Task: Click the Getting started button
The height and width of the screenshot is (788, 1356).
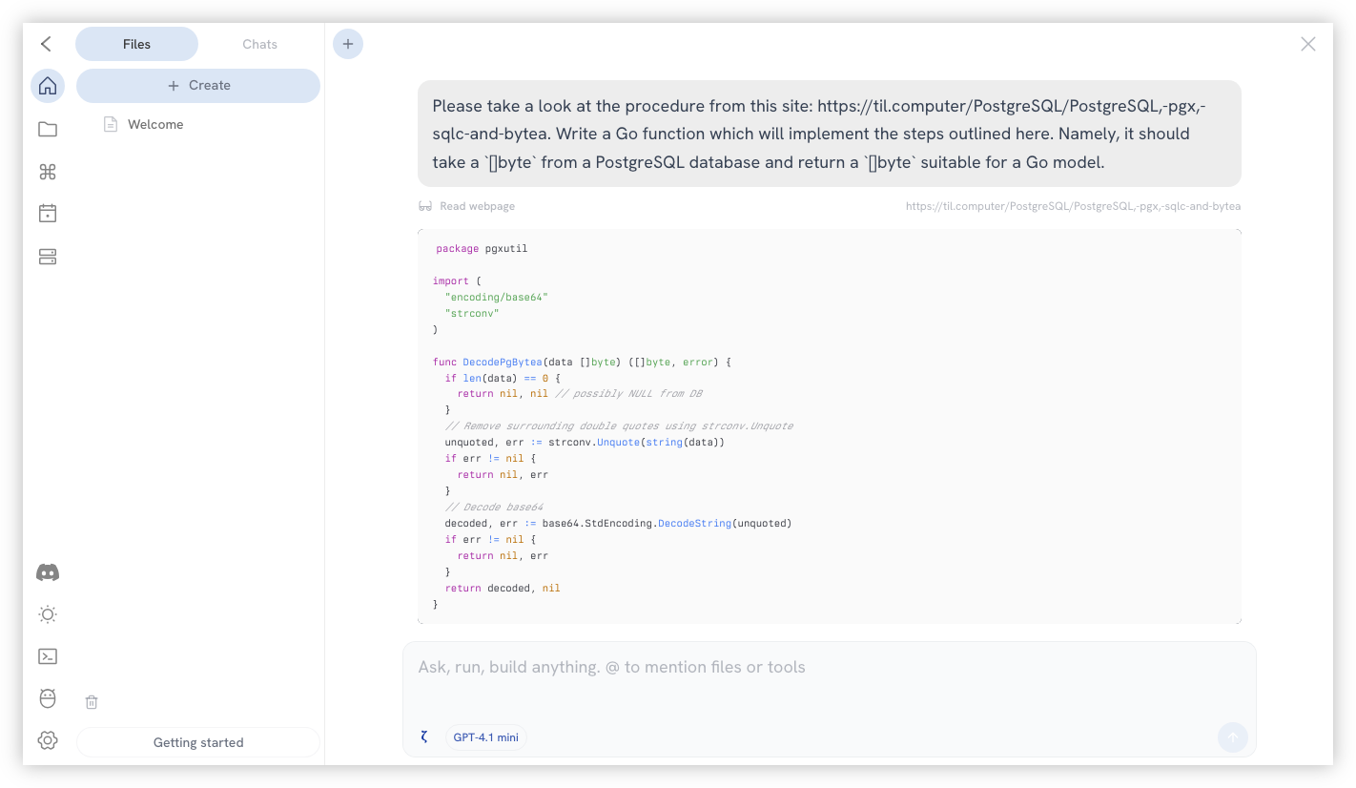Action: pyautogui.click(x=198, y=742)
